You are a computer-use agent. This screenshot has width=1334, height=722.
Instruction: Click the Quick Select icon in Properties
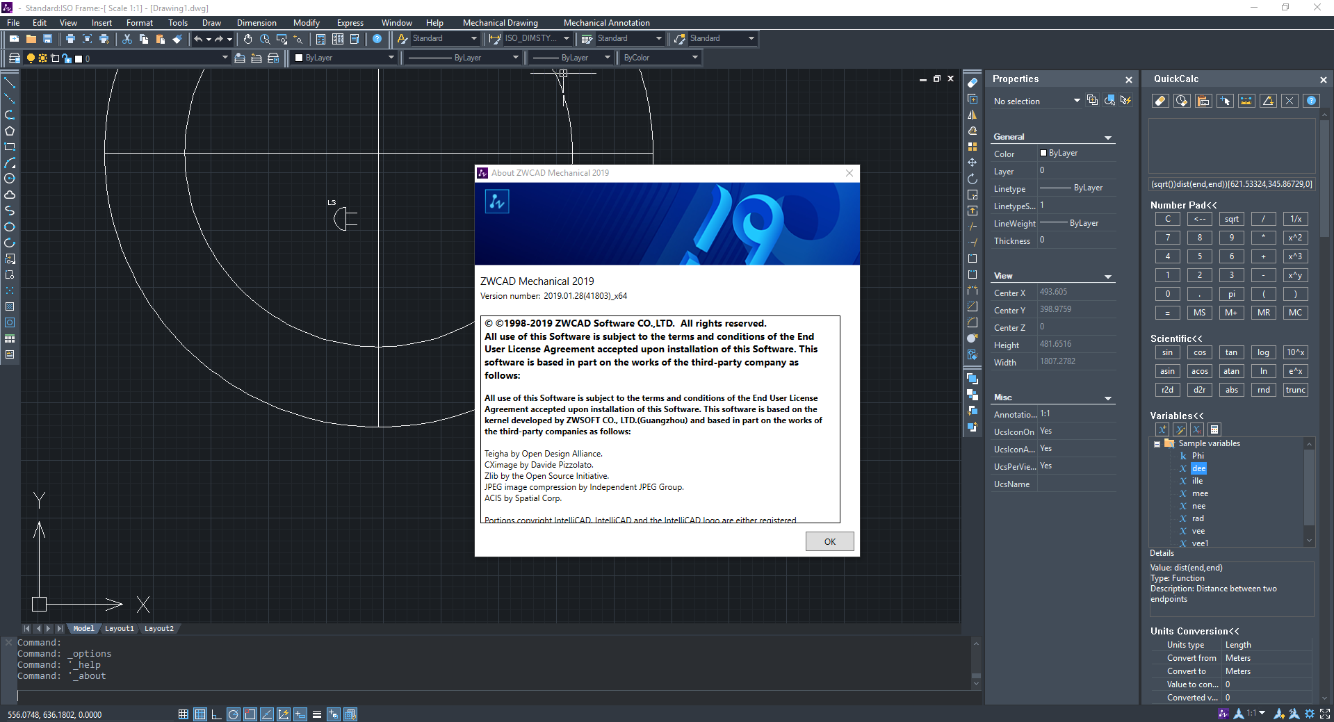[1126, 101]
